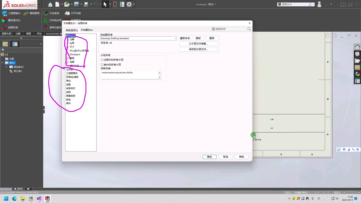Click the 从外部文件装载 button

[198, 44]
